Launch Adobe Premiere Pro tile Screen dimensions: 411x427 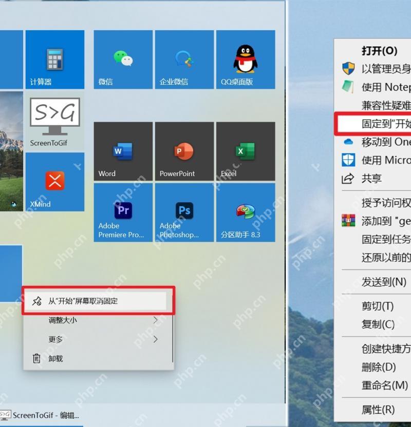tap(123, 212)
